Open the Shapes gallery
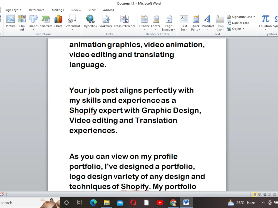Viewport: 278px width, 208px height. pyautogui.click(x=33, y=23)
